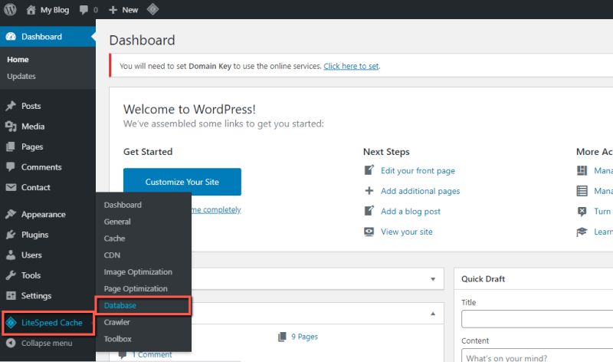Click the Media icon in sidebar
This screenshot has width=613, height=362.
click(x=11, y=126)
